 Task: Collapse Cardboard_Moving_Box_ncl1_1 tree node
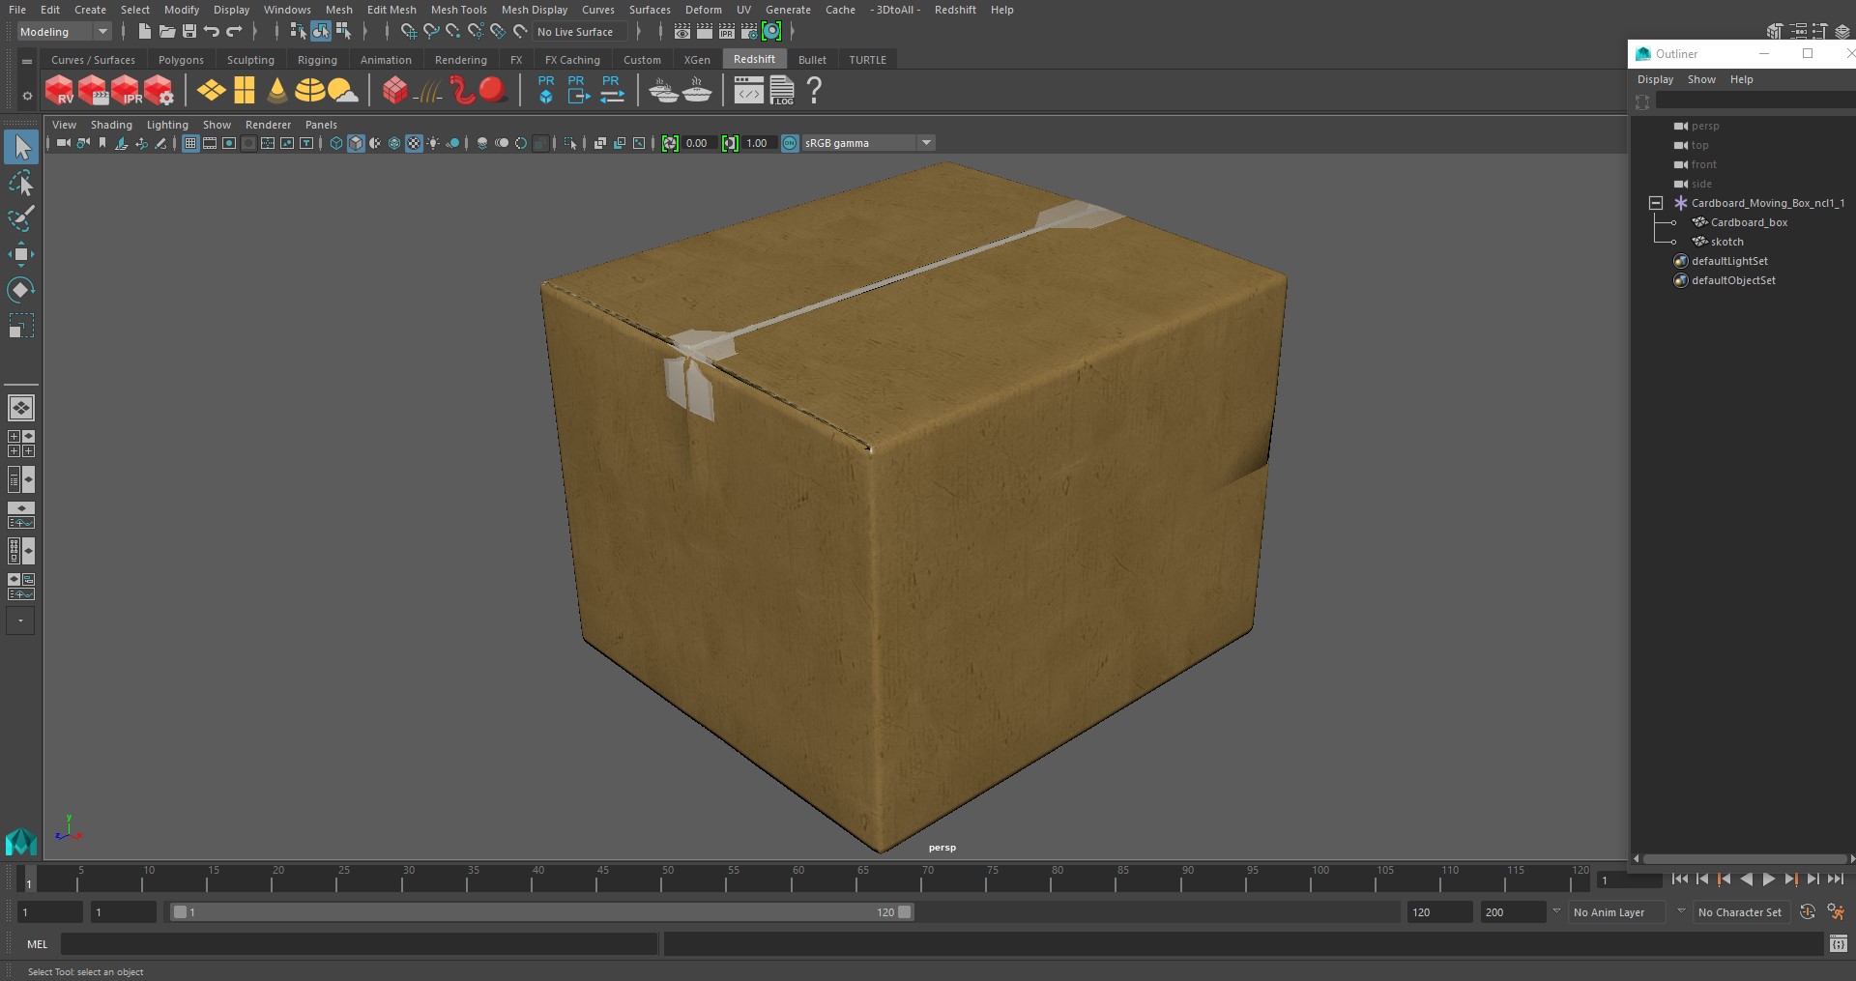click(x=1655, y=203)
